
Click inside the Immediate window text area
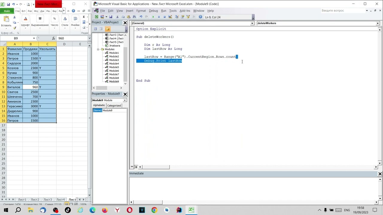pos(254,188)
